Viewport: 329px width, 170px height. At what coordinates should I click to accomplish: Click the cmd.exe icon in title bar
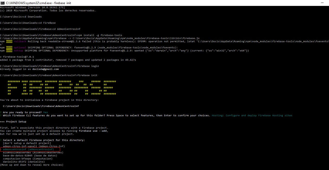pyautogui.click(x=3, y=3)
